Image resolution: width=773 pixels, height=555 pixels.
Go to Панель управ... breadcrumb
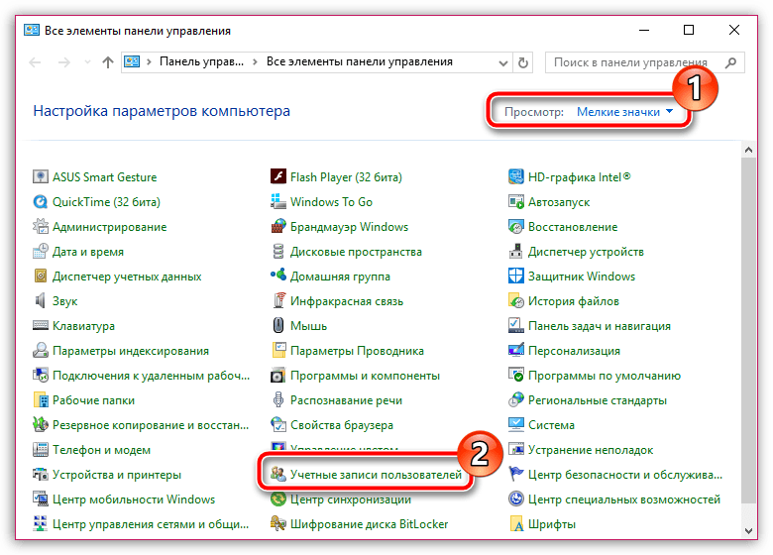(201, 61)
